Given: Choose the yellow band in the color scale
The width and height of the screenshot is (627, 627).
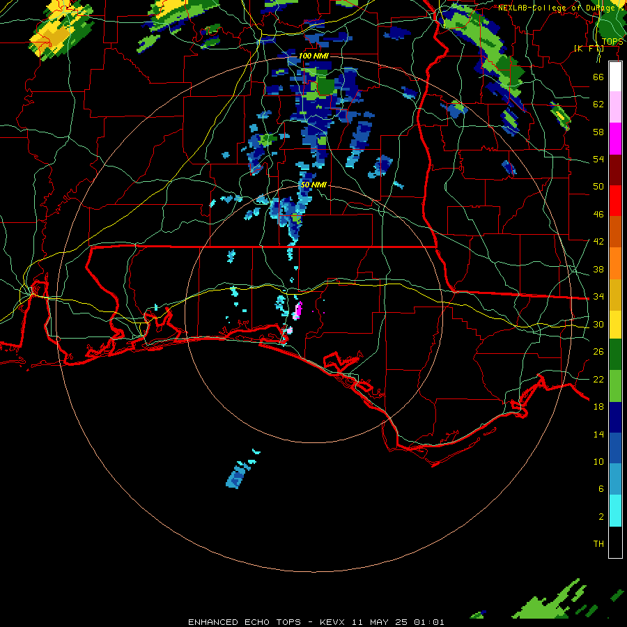Looking at the screenshot, I should [615, 324].
